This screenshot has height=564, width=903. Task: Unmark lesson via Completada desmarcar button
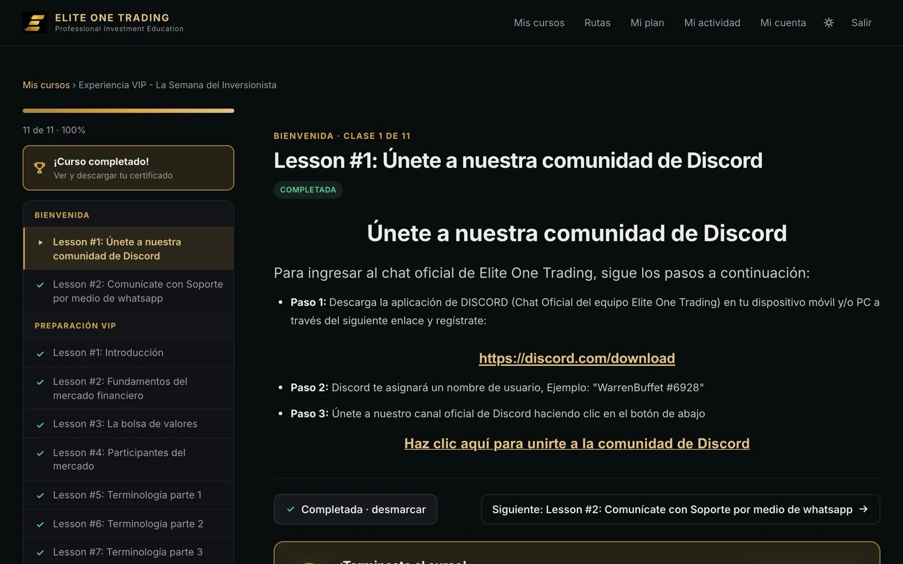click(x=356, y=509)
